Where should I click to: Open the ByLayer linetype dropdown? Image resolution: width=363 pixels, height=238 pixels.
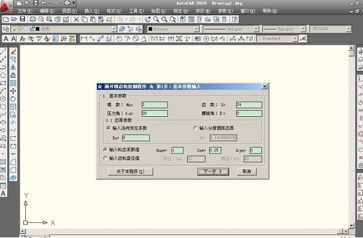pos(256,29)
